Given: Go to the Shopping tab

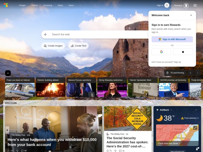Looking at the screenshot, I should click(48, 5).
